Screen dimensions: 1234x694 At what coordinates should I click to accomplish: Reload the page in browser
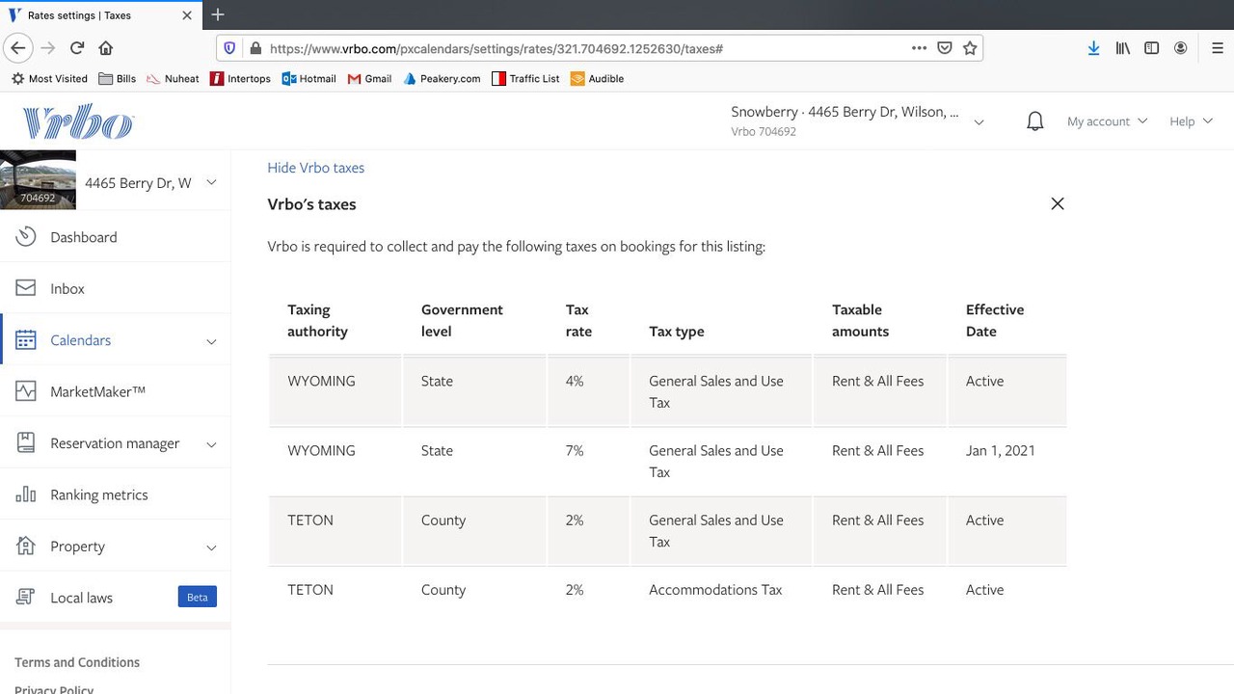point(77,48)
